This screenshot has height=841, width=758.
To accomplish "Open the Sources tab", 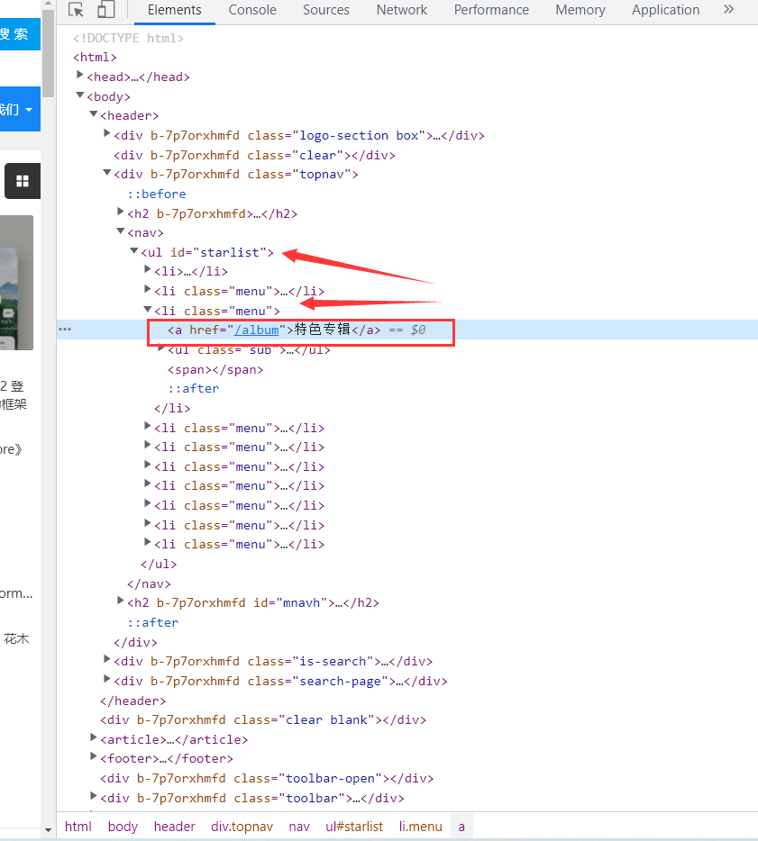I will tap(326, 10).
